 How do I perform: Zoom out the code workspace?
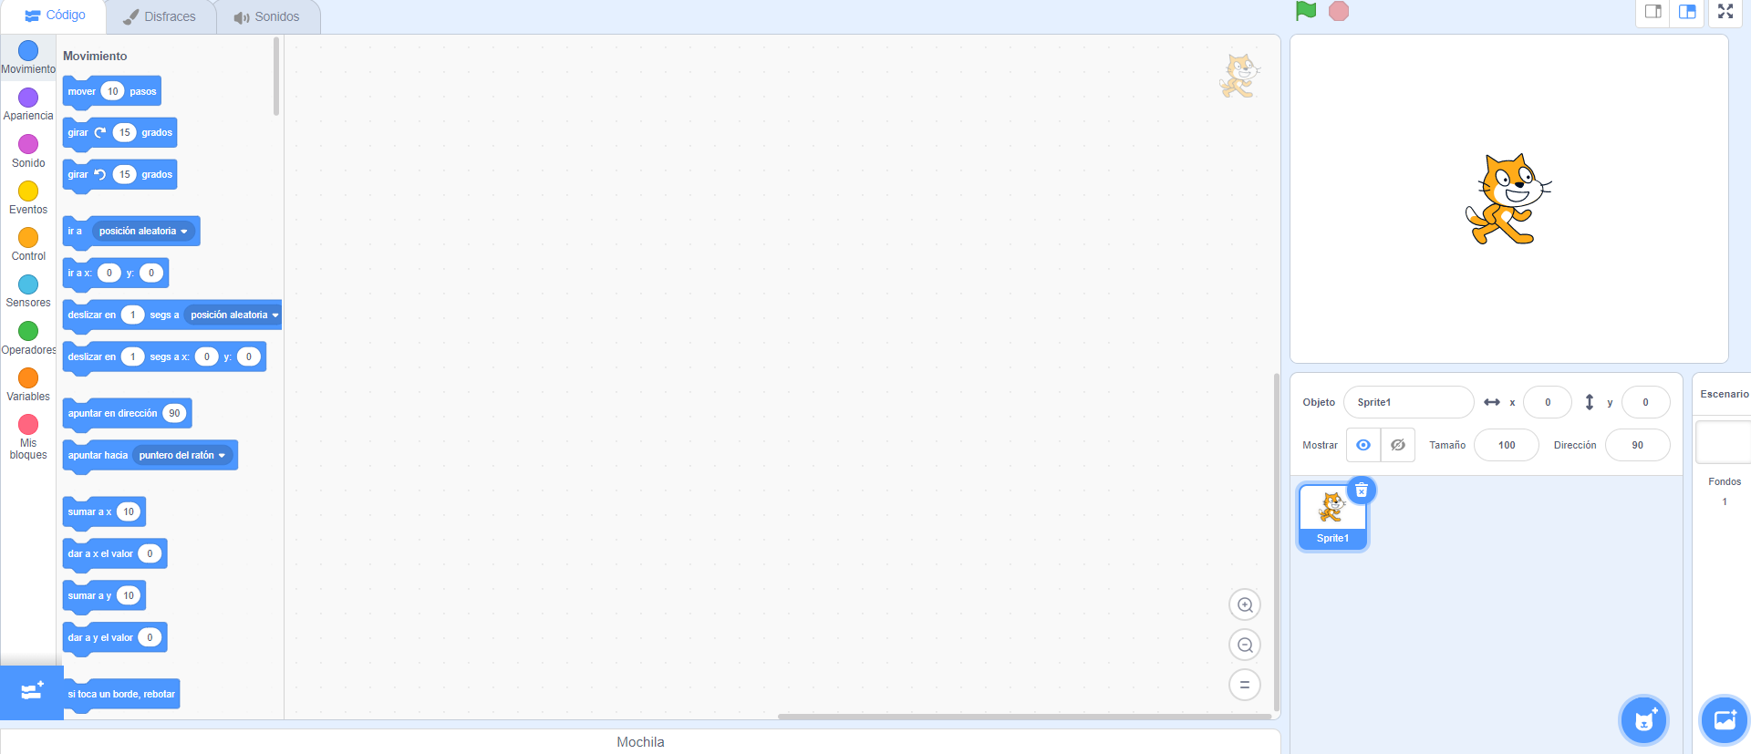[1245, 645]
